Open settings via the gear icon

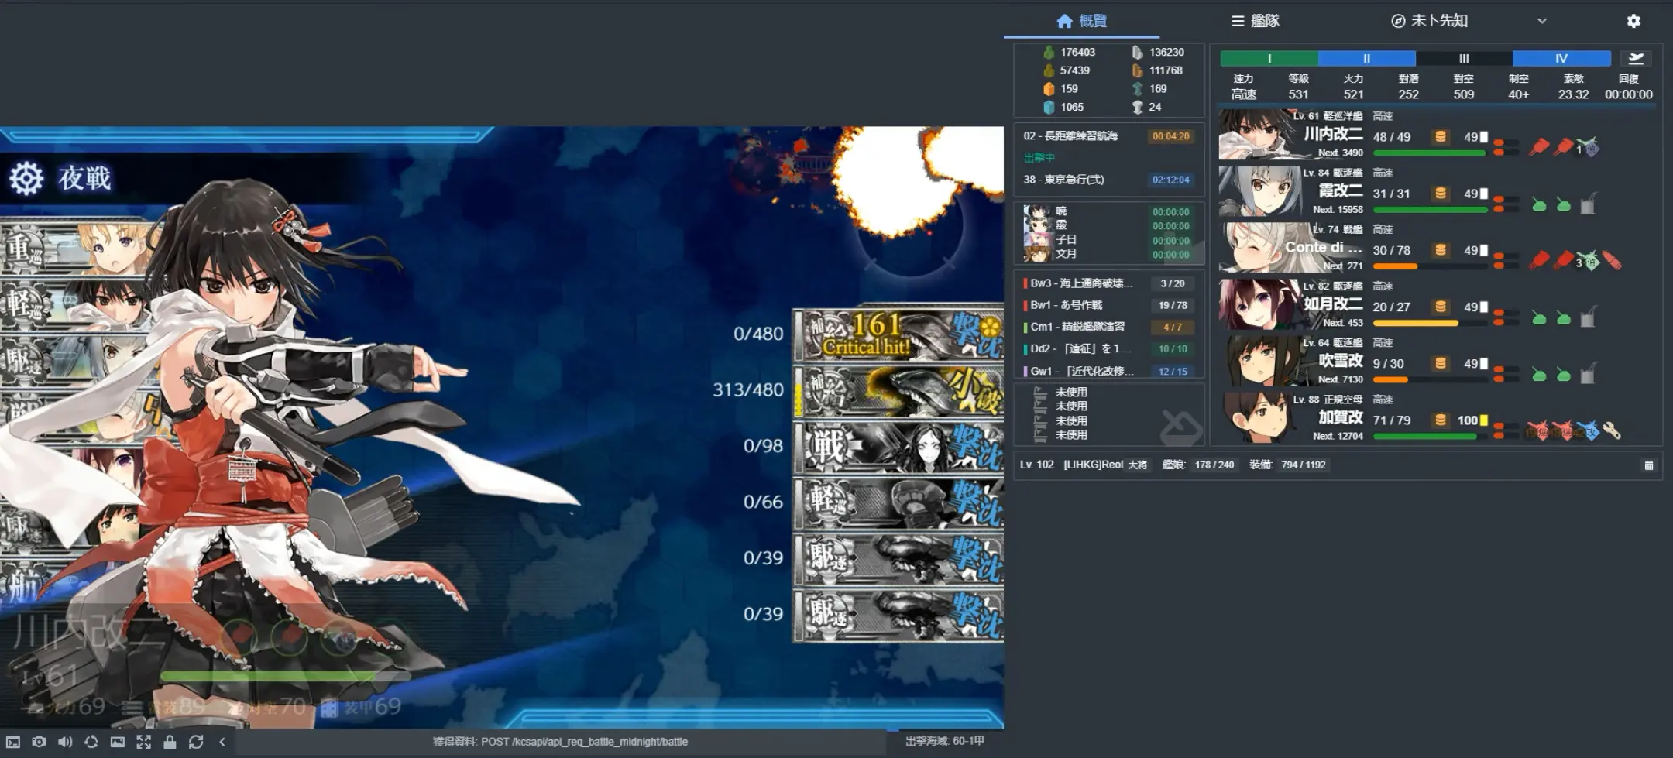[x=1633, y=21]
